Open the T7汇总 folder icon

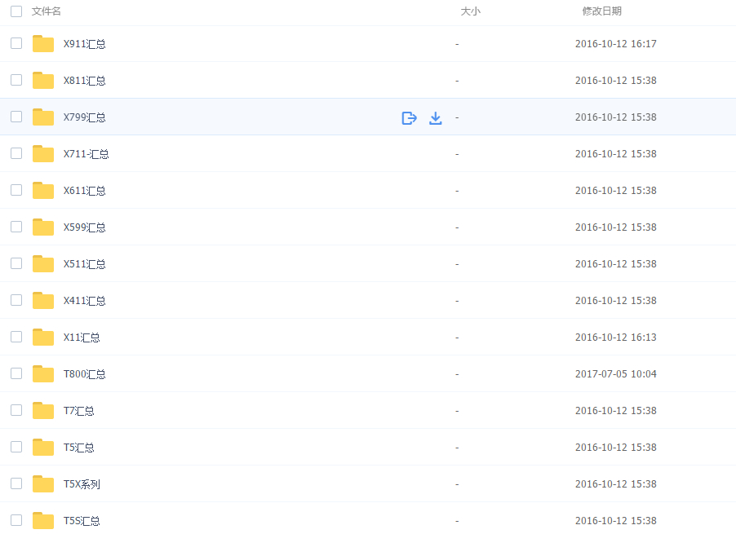[x=43, y=410]
